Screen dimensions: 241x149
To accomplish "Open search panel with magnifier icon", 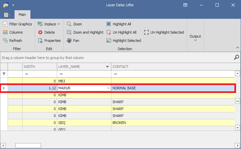I will [x=236, y=57].
